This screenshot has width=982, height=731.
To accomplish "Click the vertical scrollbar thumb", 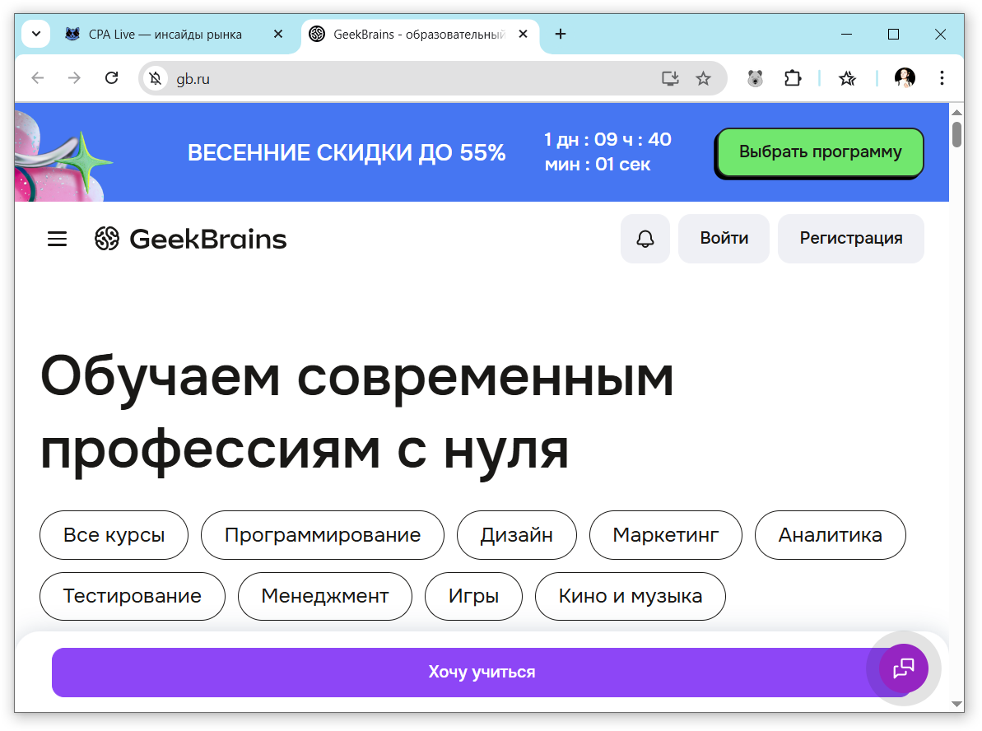I will tap(956, 134).
